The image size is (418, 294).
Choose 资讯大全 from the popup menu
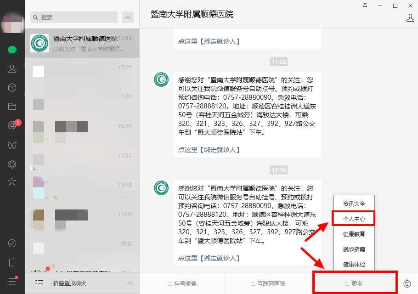click(354, 204)
